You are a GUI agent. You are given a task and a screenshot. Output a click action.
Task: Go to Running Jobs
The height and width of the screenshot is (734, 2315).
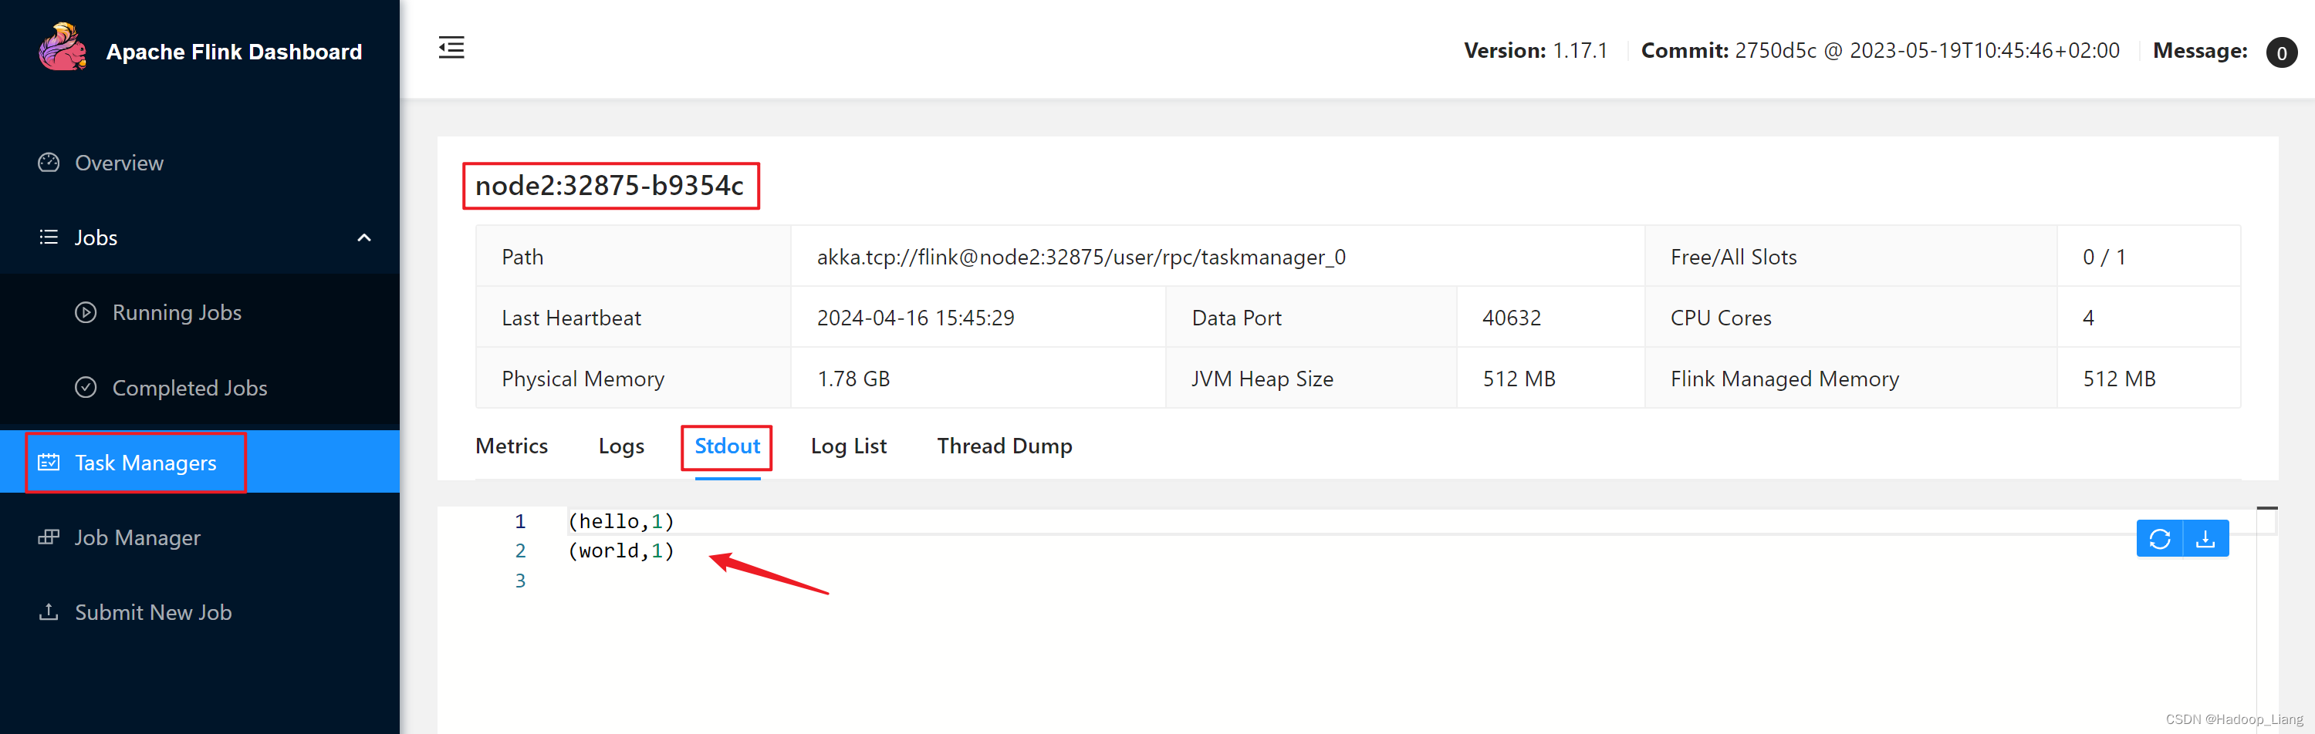(x=200, y=313)
